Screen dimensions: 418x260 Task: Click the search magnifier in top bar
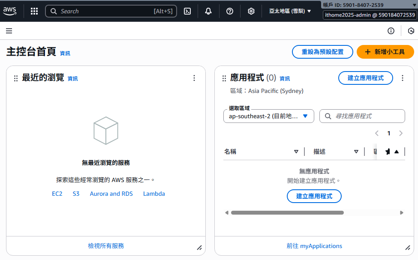(54, 11)
